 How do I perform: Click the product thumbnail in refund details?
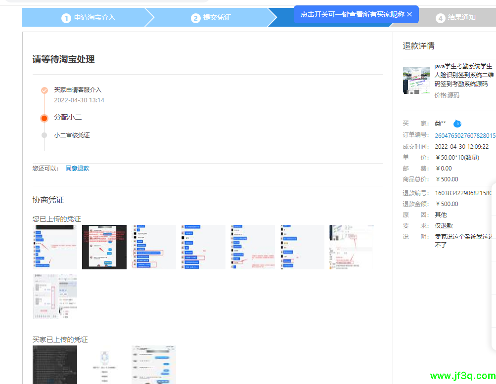coord(416,80)
